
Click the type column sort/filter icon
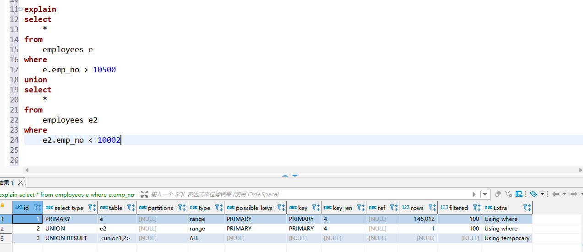[x=219, y=208]
